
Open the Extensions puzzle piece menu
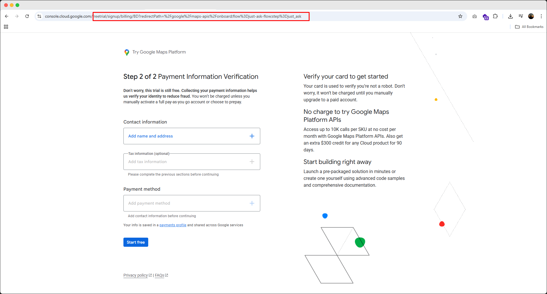pyautogui.click(x=495, y=16)
